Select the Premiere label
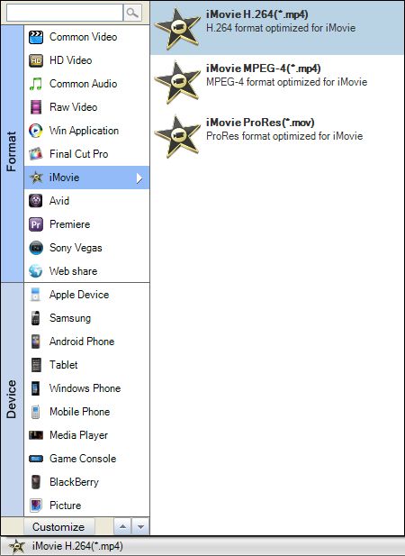Image resolution: width=405 pixels, height=556 pixels. click(x=69, y=224)
